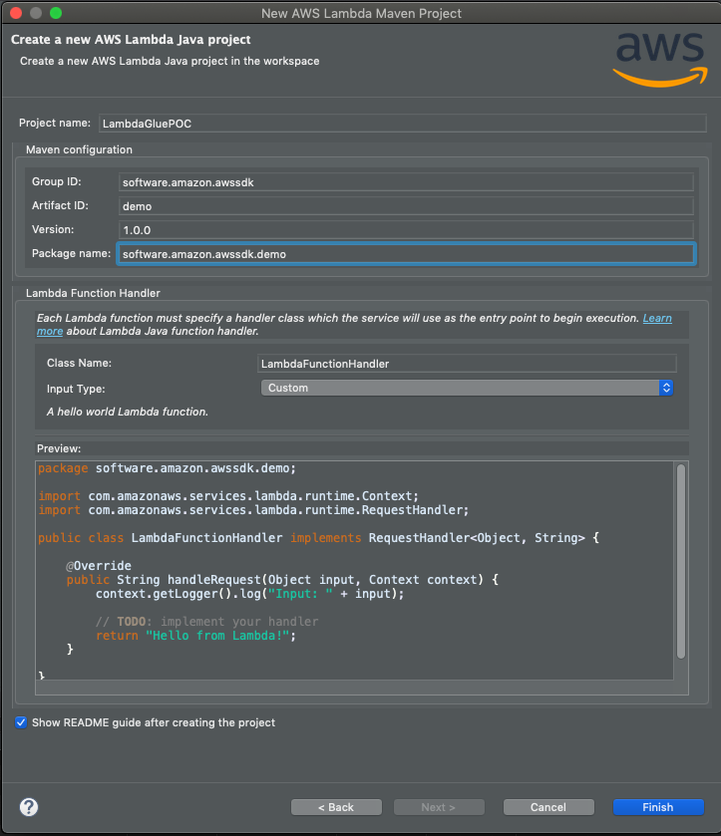Edit the Project name field

point(403,124)
